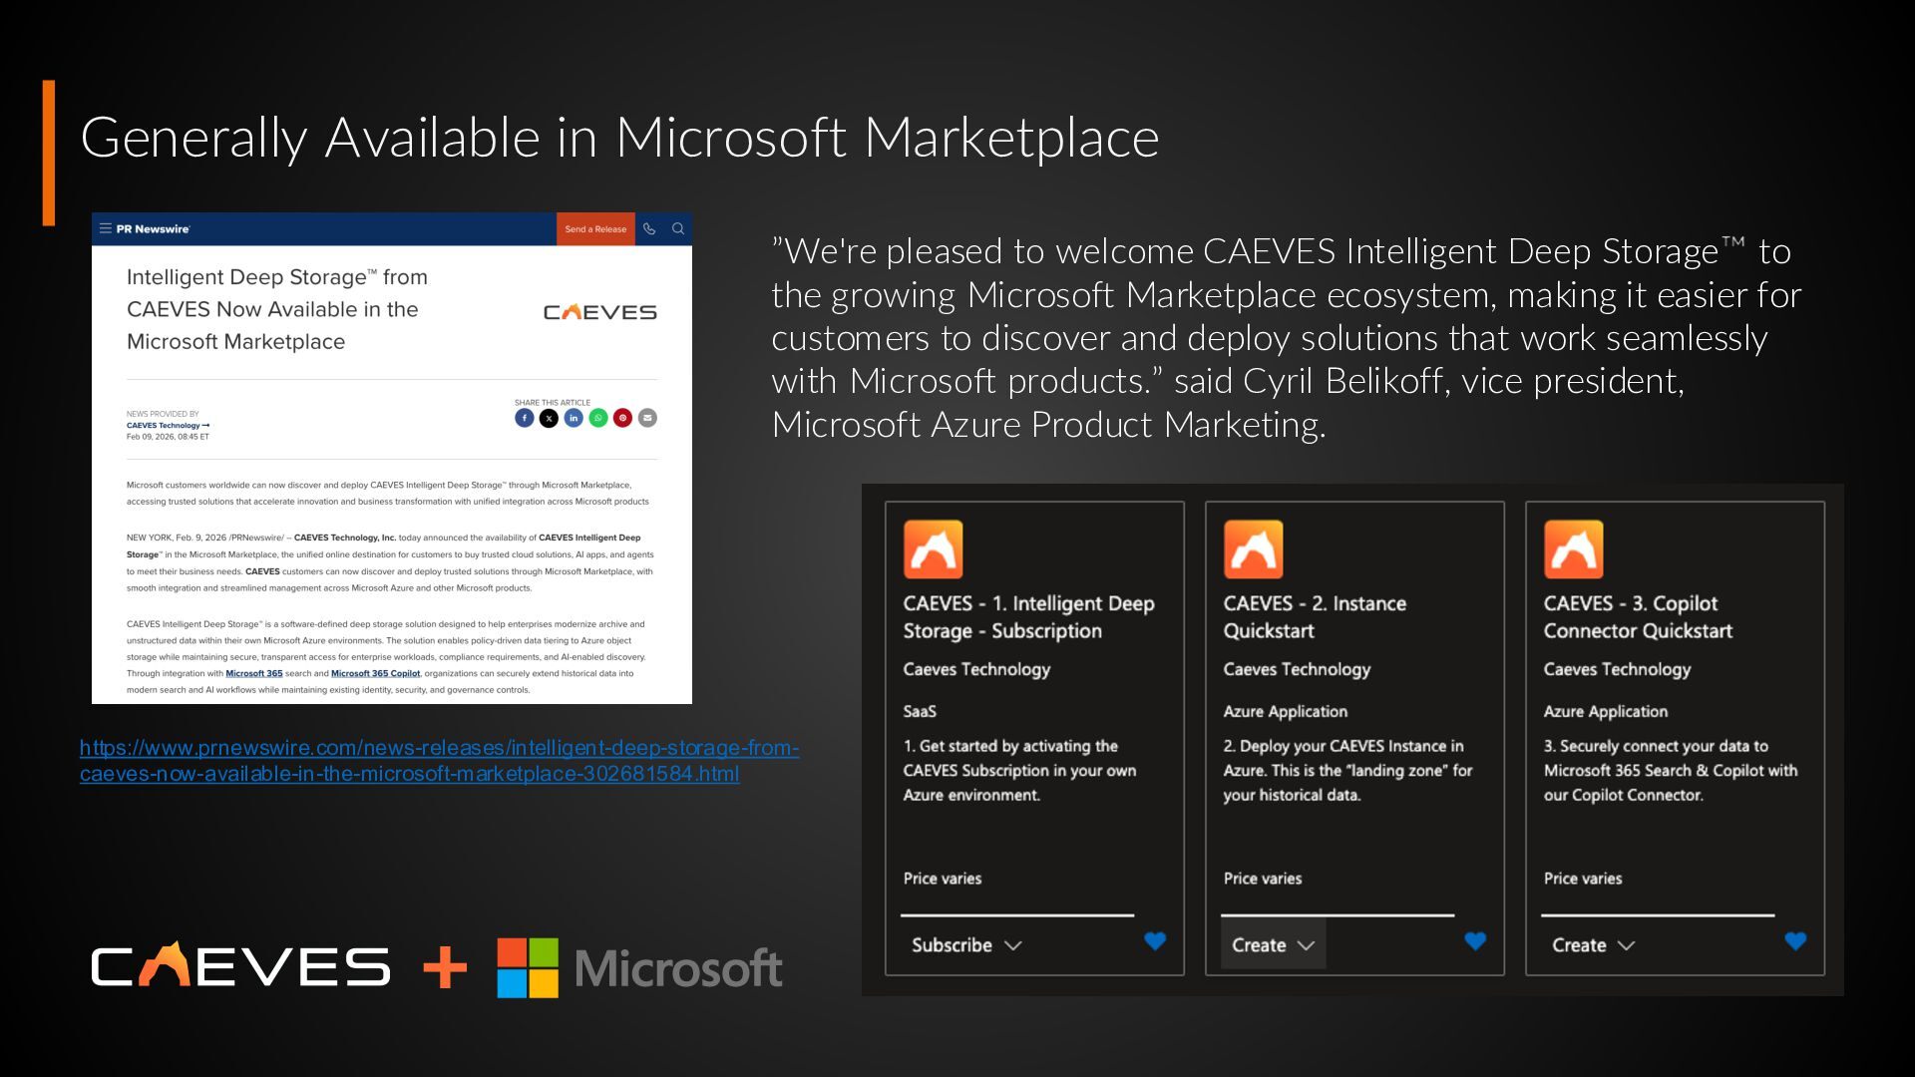Share the article on Facebook
The height and width of the screenshot is (1077, 1915).
(x=524, y=418)
